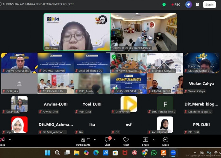Open the Participants panel
The image size is (221, 158).
tap(83, 142)
